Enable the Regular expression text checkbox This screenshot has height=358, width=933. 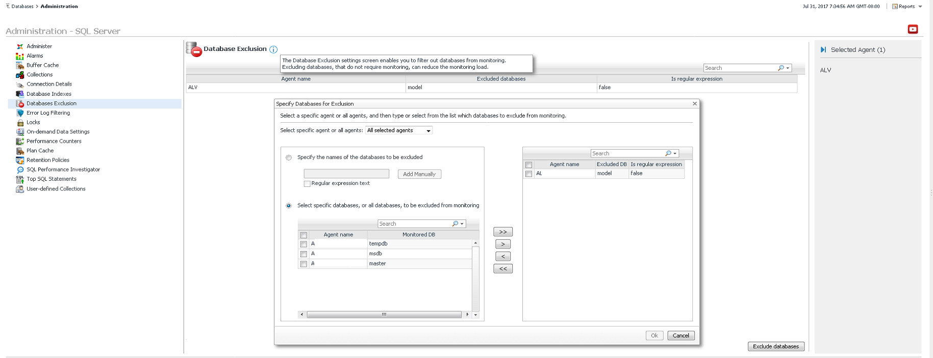click(x=307, y=184)
